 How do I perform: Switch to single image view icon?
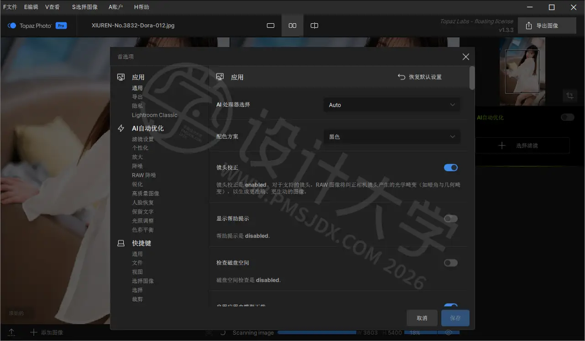click(271, 26)
